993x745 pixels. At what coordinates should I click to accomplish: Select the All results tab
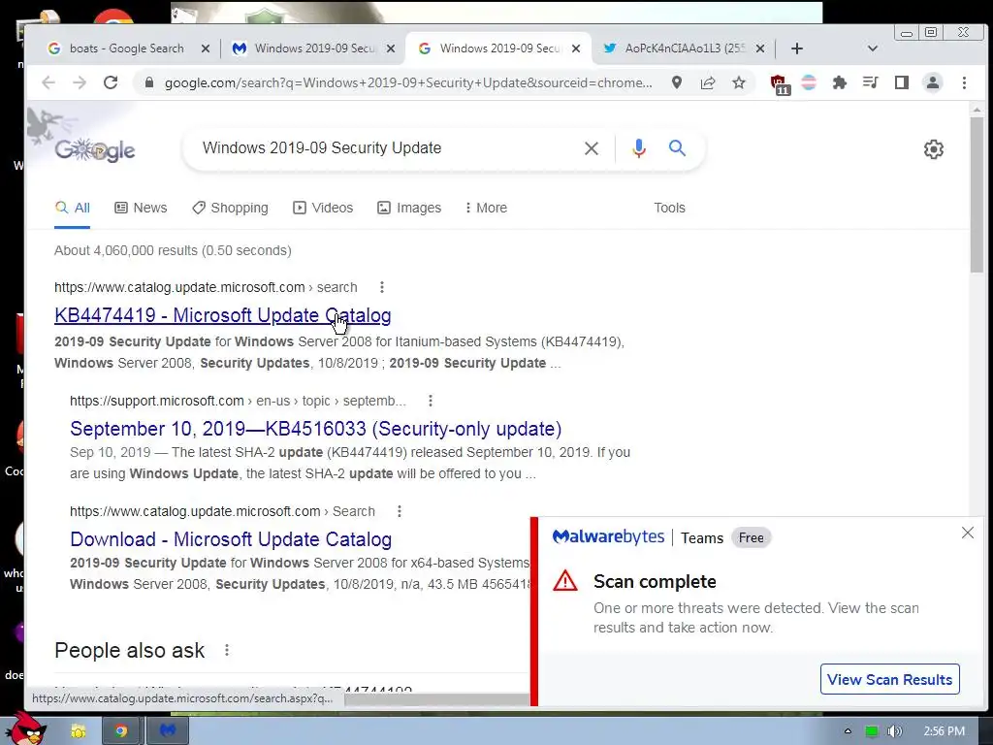pos(72,208)
